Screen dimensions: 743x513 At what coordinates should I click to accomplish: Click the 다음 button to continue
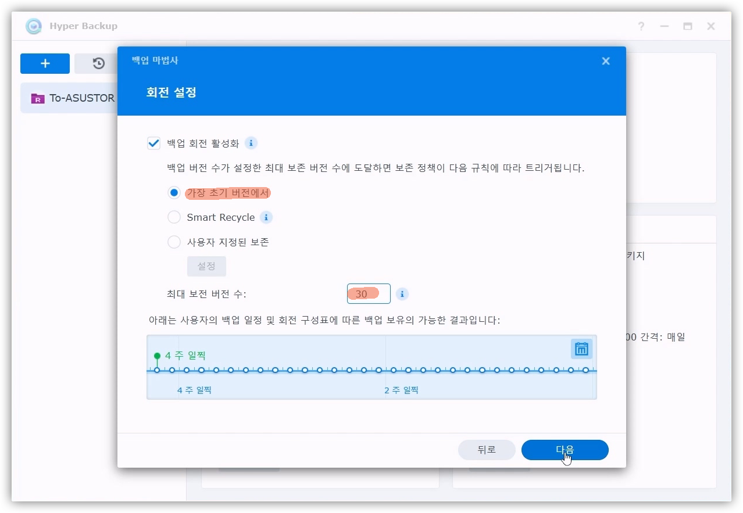click(x=565, y=450)
